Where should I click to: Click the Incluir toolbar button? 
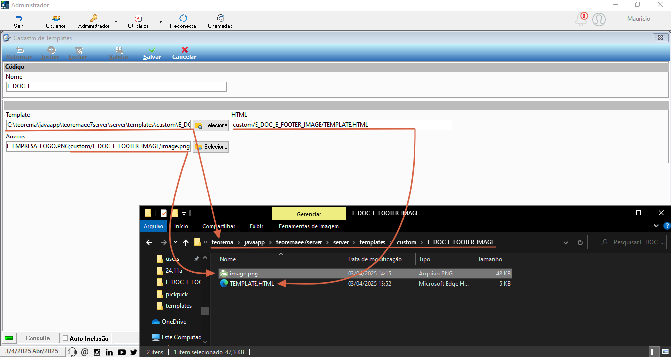[x=50, y=53]
